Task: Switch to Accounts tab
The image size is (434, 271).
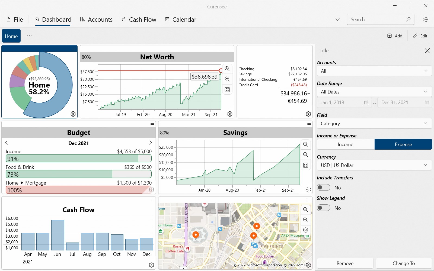Action: click(x=96, y=20)
